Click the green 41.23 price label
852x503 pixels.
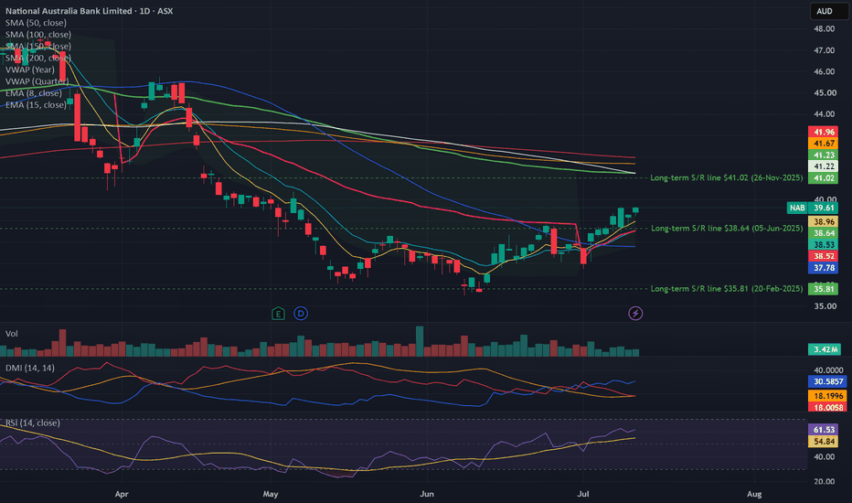pyautogui.click(x=823, y=155)
